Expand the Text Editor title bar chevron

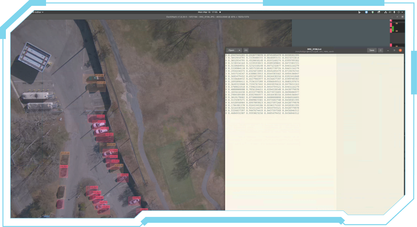click(43, 12)
